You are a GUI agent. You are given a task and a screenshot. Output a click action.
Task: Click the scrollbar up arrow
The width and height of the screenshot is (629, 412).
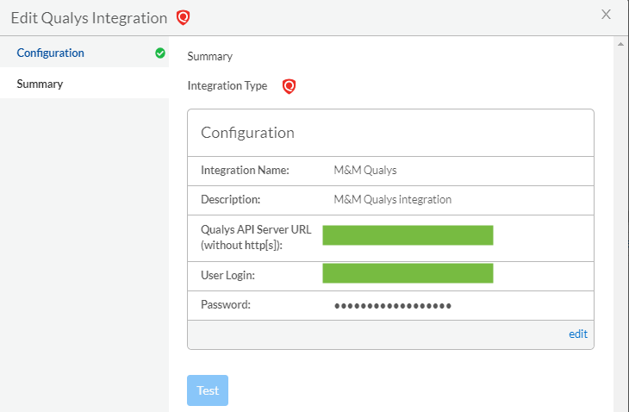point(621,42)
